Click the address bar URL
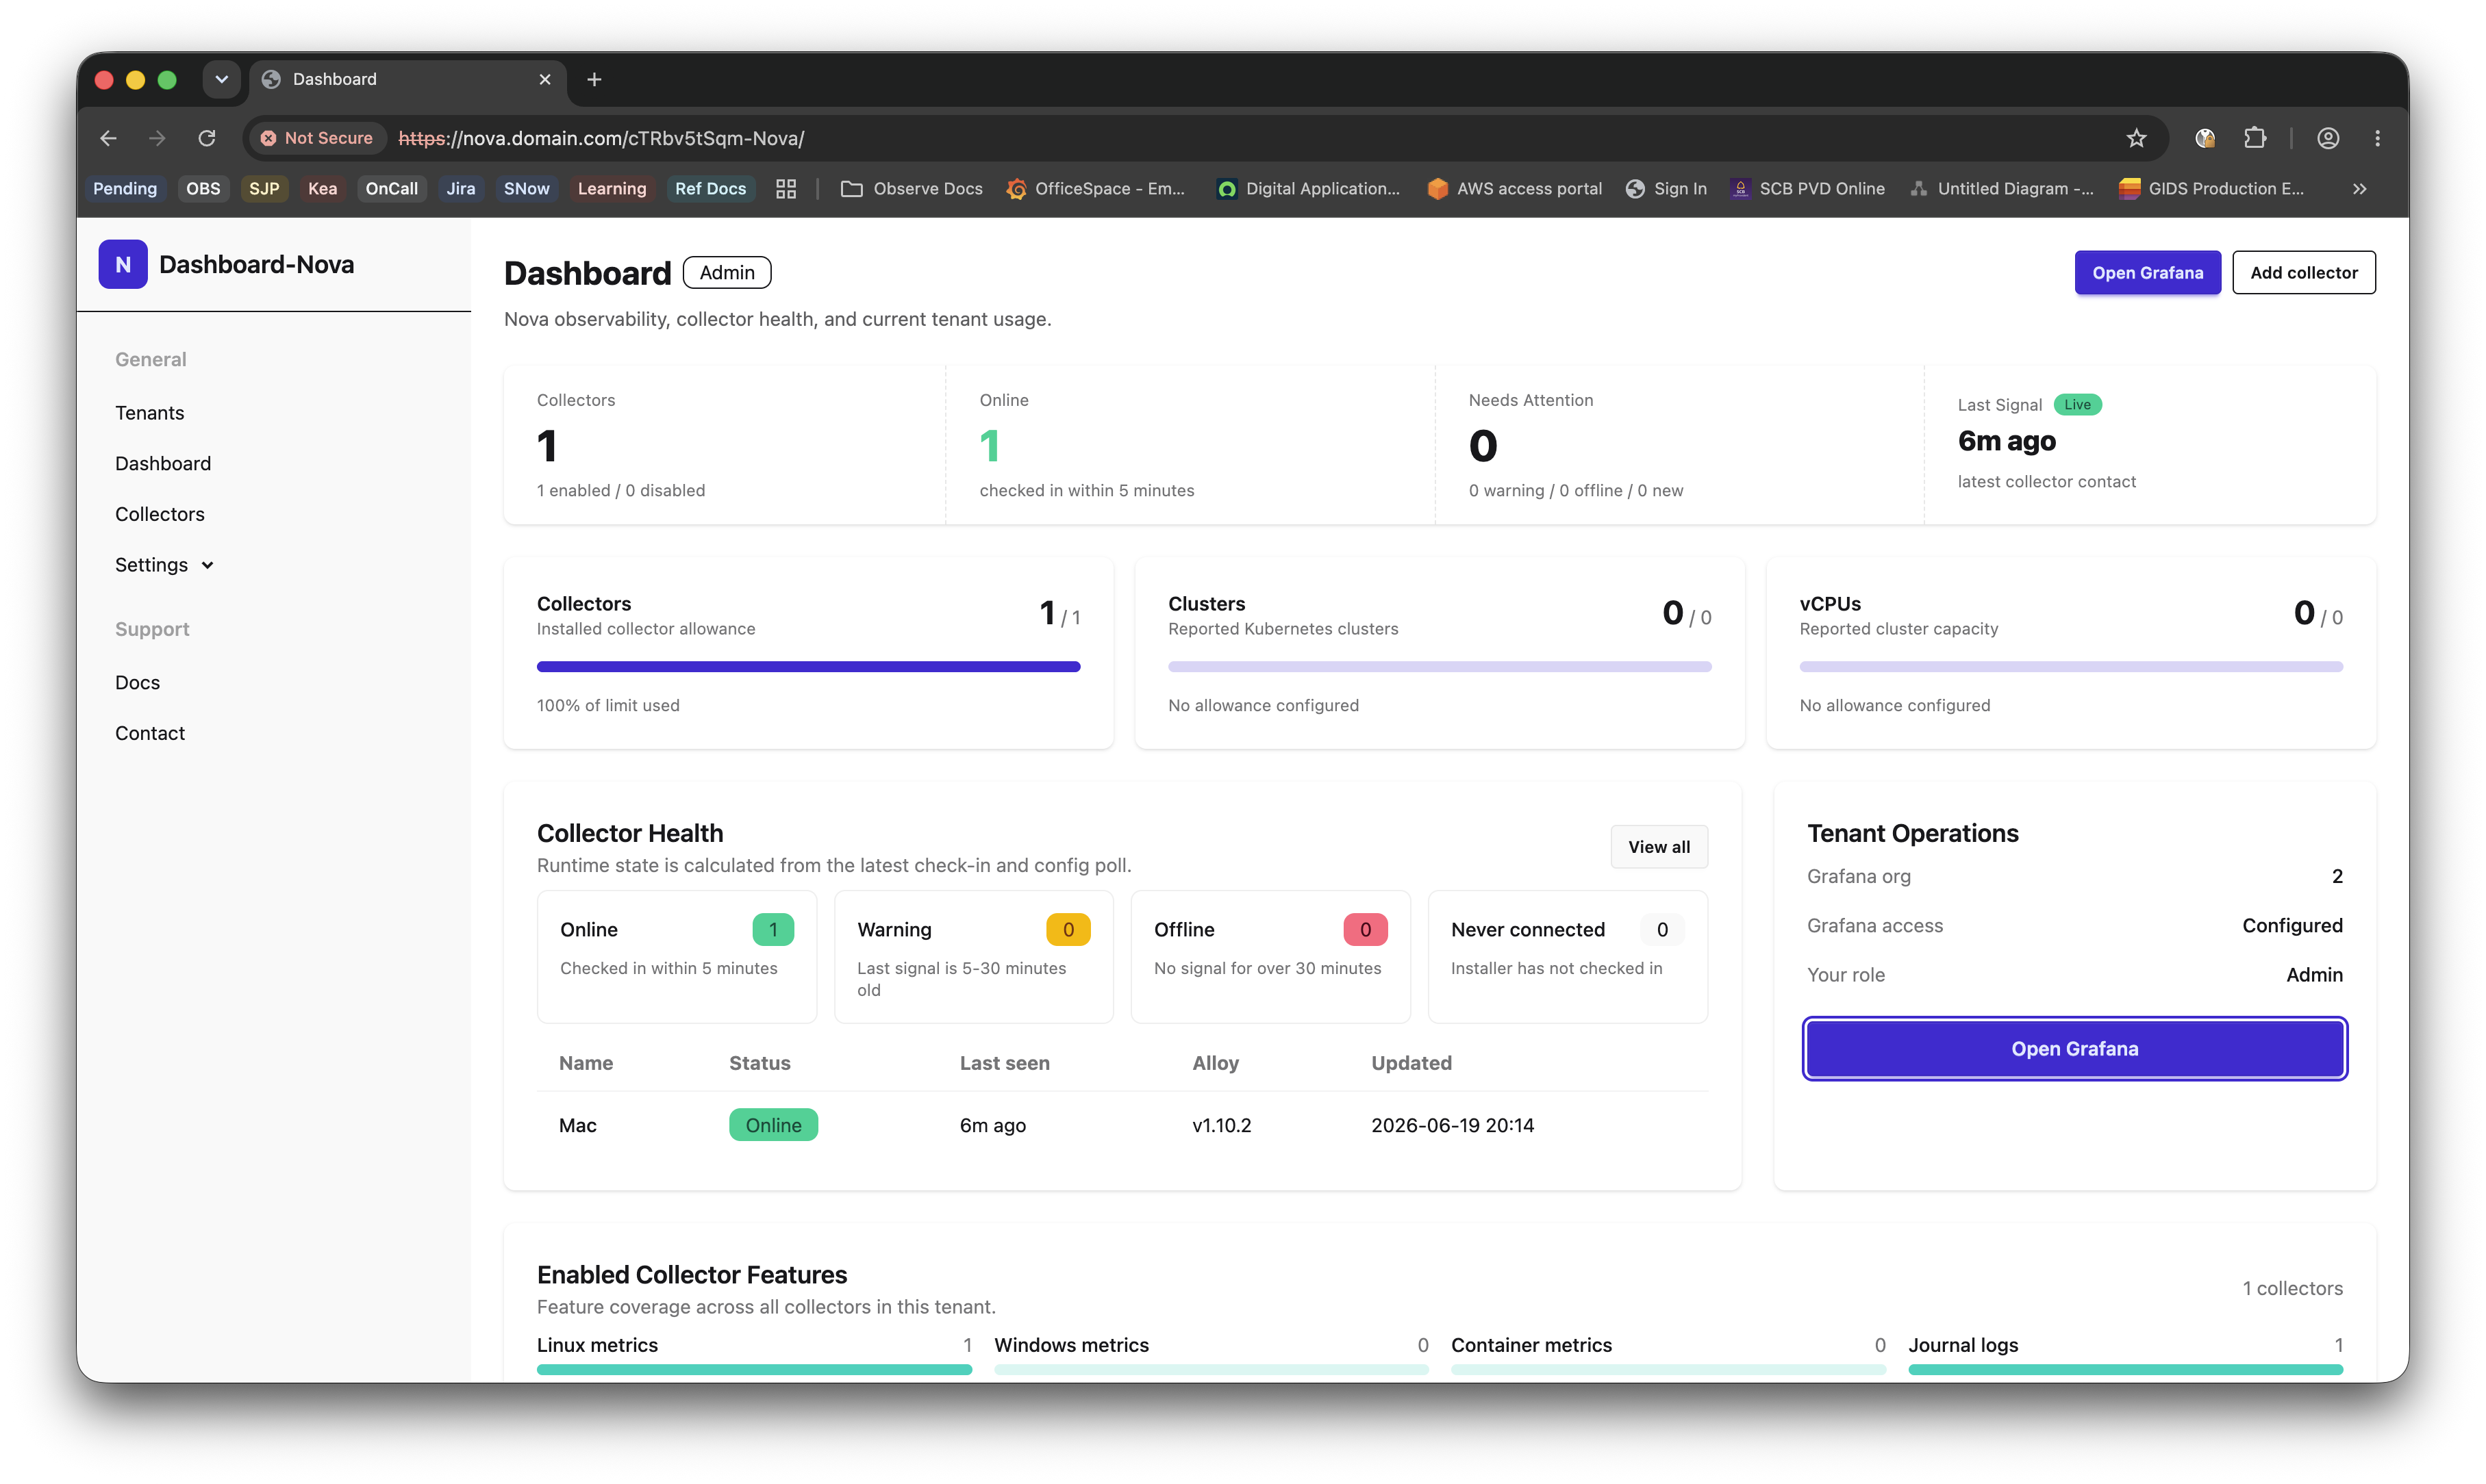This screenshot has width=2486, height=1484. point(600,138)
